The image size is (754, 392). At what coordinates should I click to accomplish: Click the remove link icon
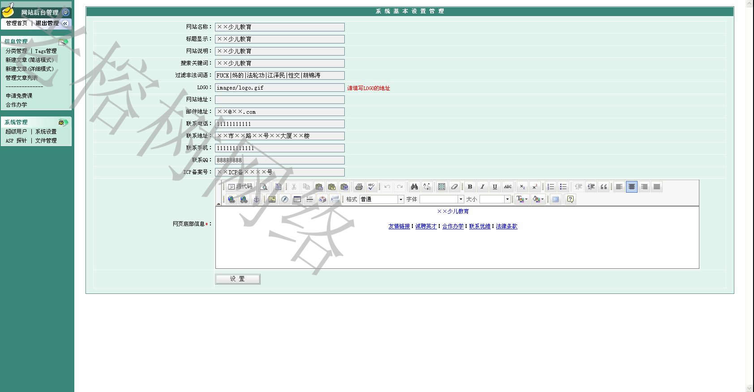pyautogui.click(x=244, y=199)
